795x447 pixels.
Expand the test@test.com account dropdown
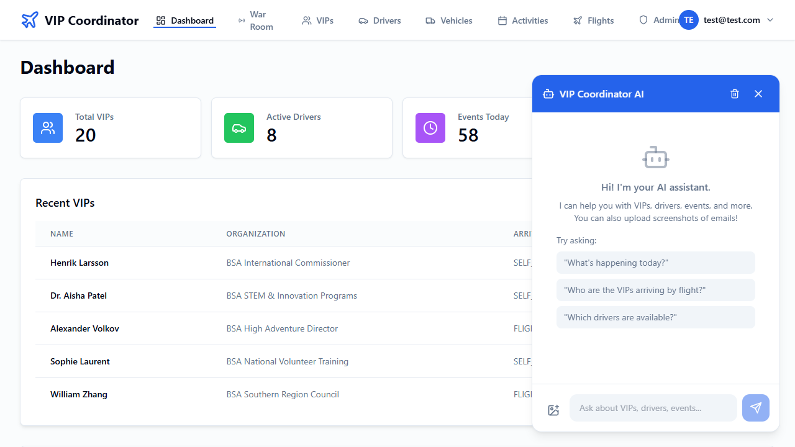coord(770,20)
